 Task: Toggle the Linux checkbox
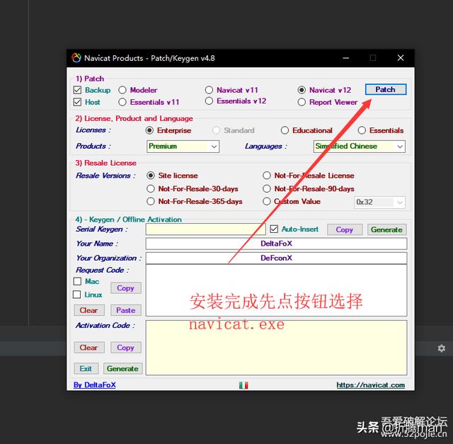click(x=77, y=295)
